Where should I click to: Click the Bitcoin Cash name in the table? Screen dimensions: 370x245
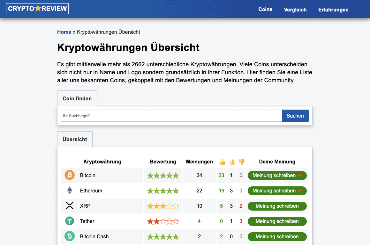(94, 236)
